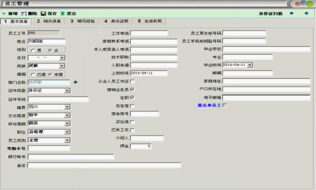Click the 备注 input field
Screen dimensions: 316x190
[x=104, y=165]
